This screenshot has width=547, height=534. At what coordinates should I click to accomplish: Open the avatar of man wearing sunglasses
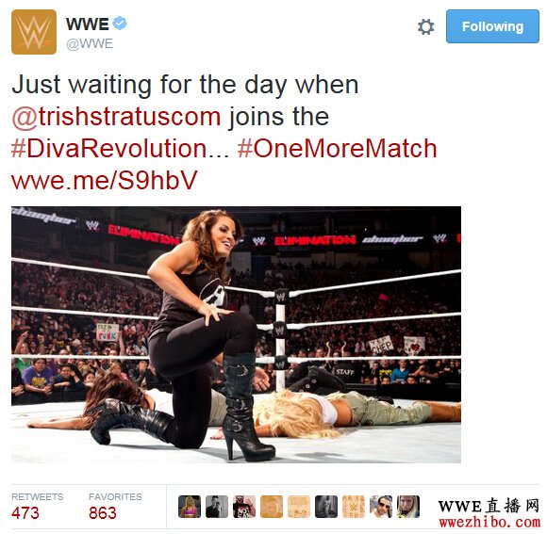381,507
